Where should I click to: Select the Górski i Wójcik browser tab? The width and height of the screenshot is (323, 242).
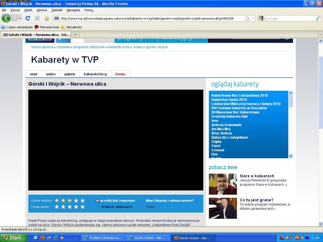click(x=36, y=34)
